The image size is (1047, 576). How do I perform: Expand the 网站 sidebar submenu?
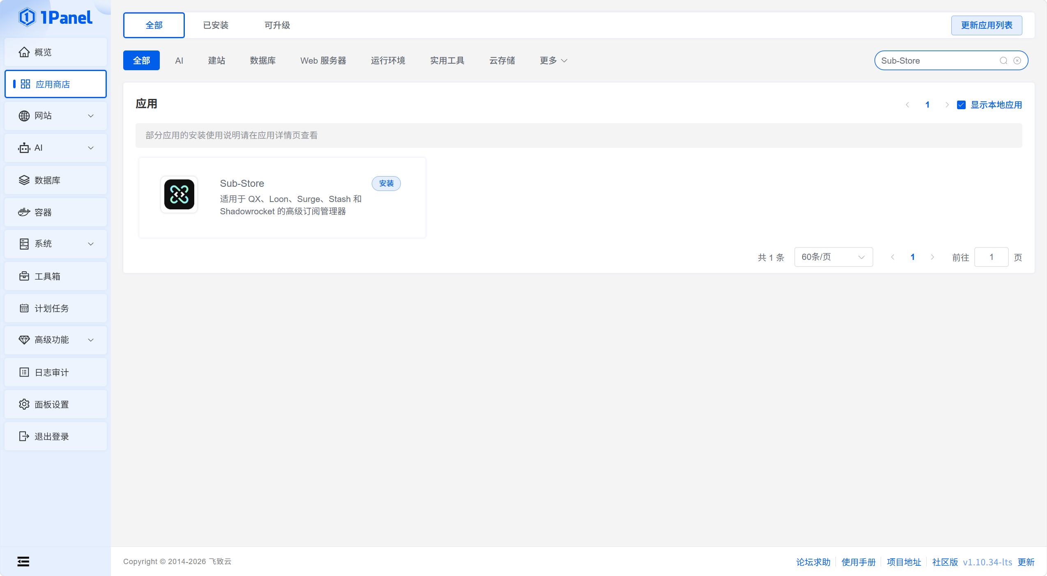(55, 116)
